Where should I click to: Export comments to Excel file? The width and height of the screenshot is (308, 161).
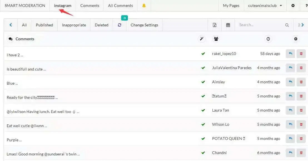click(215, 25)
